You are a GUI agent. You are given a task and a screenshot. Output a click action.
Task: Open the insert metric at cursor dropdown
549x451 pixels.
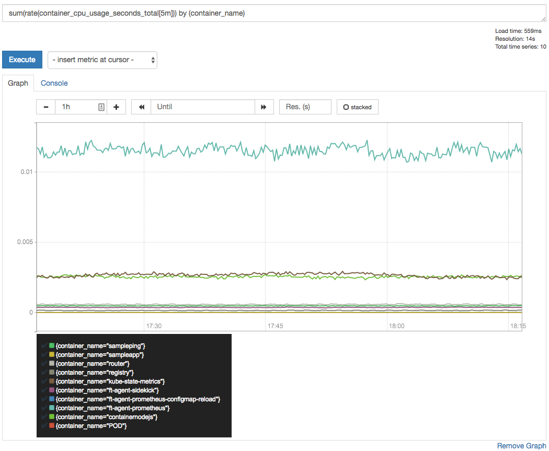102,60
